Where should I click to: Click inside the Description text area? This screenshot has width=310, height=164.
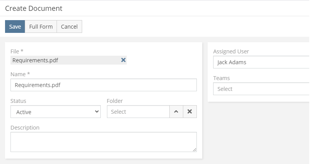(103, 142)
